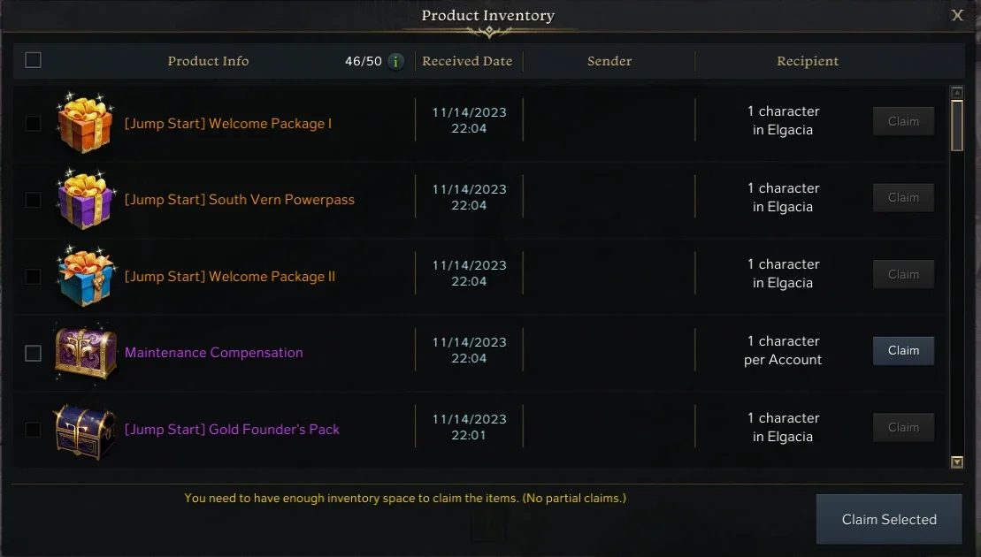Click the Maintenance Compensation chest icon

click(85, 353)
